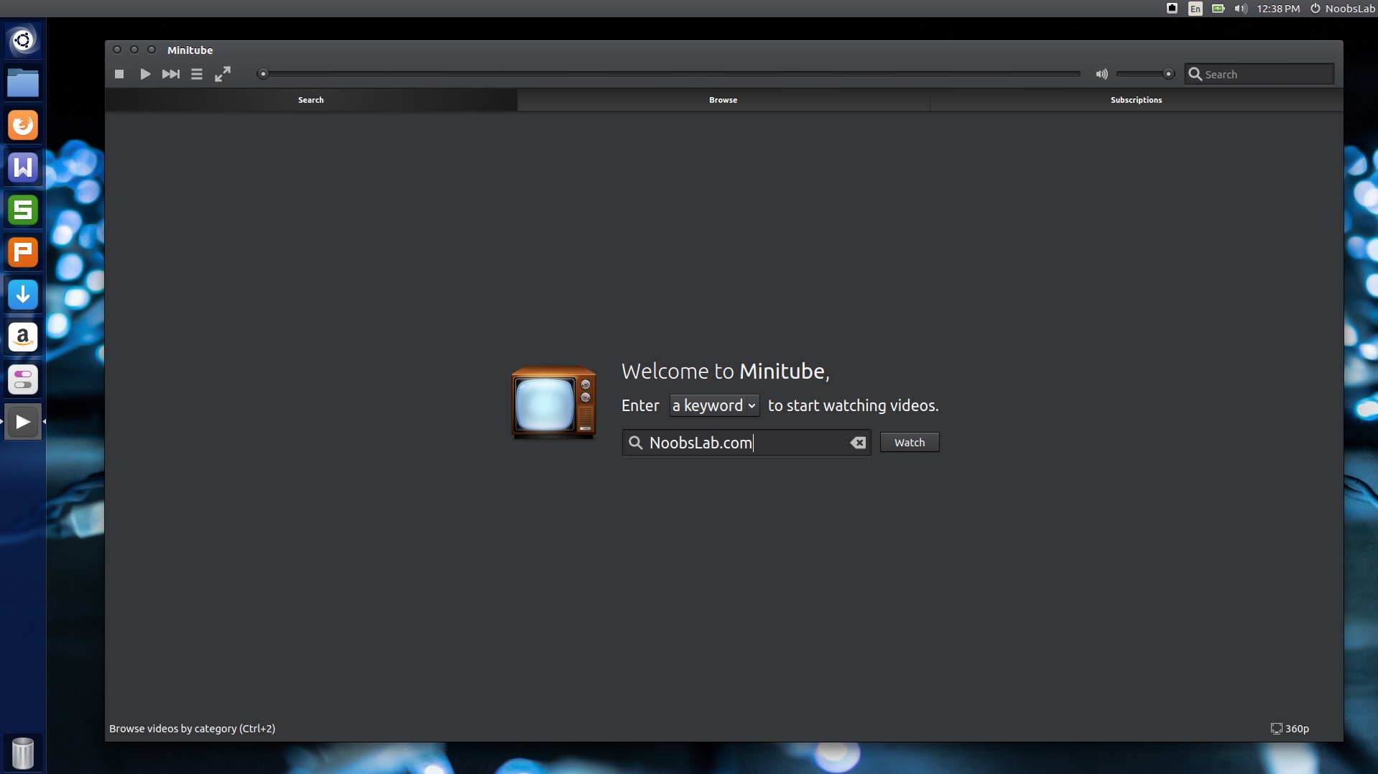Click the NoobsLab.com search input

(x=746, y=443)
